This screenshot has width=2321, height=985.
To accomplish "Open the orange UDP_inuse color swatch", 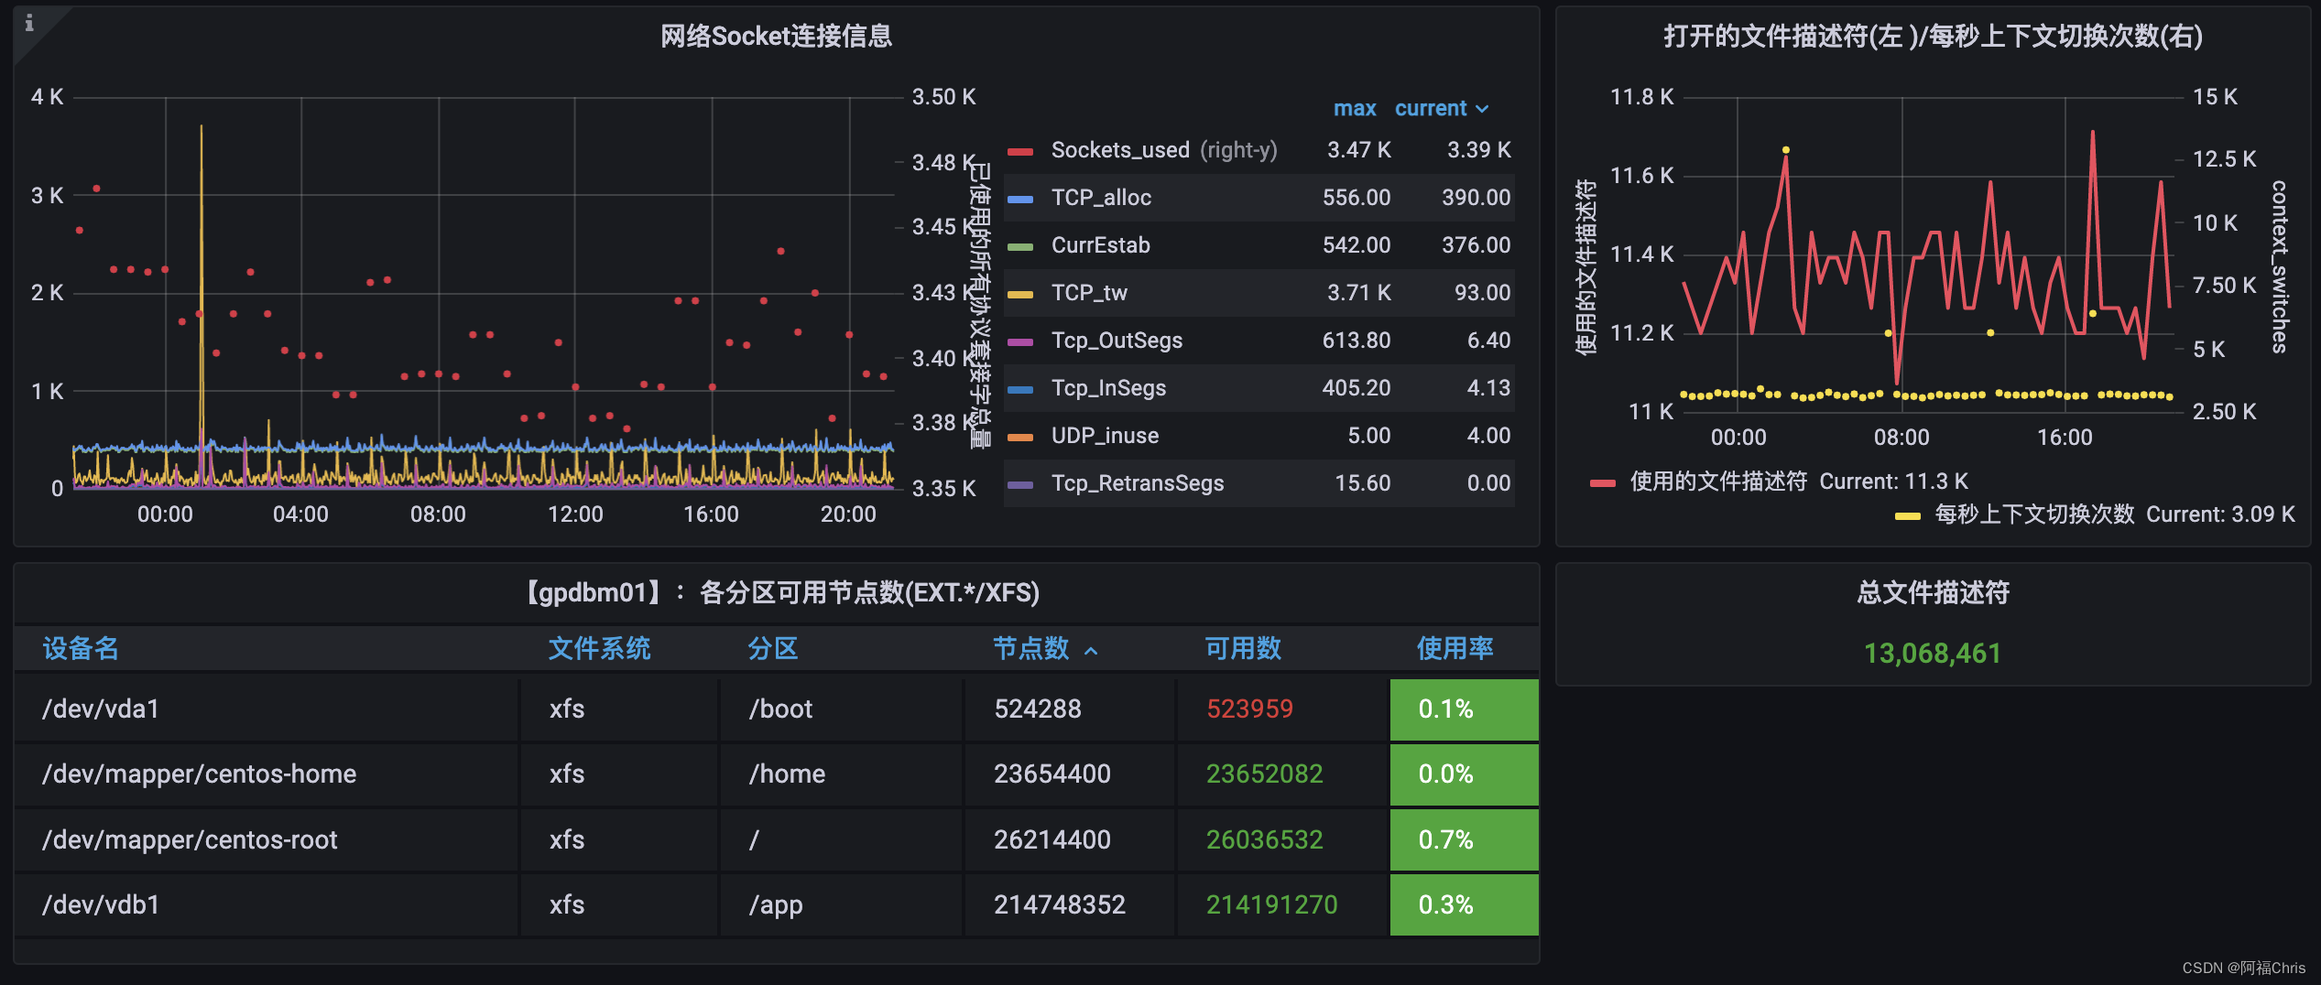I will [x=1020, y=437].
